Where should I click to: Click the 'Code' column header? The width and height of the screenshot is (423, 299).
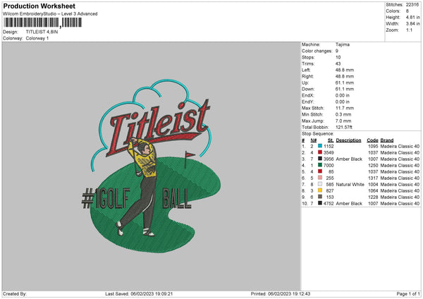click(372, 140)
